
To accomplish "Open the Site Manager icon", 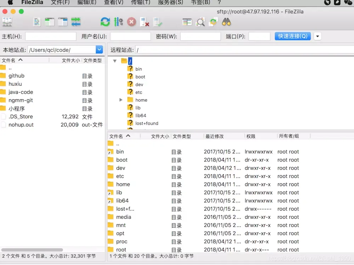I will [7, 22].
